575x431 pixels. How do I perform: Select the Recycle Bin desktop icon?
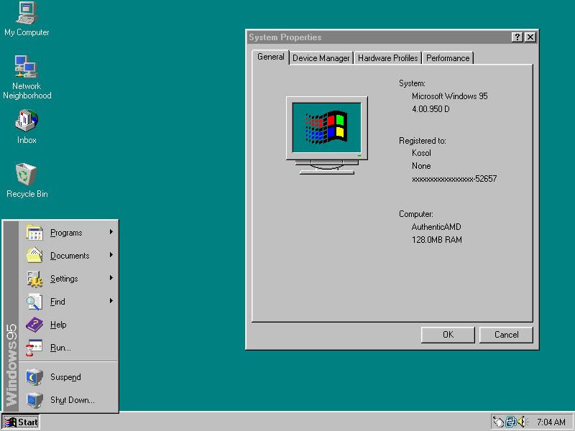27,180
